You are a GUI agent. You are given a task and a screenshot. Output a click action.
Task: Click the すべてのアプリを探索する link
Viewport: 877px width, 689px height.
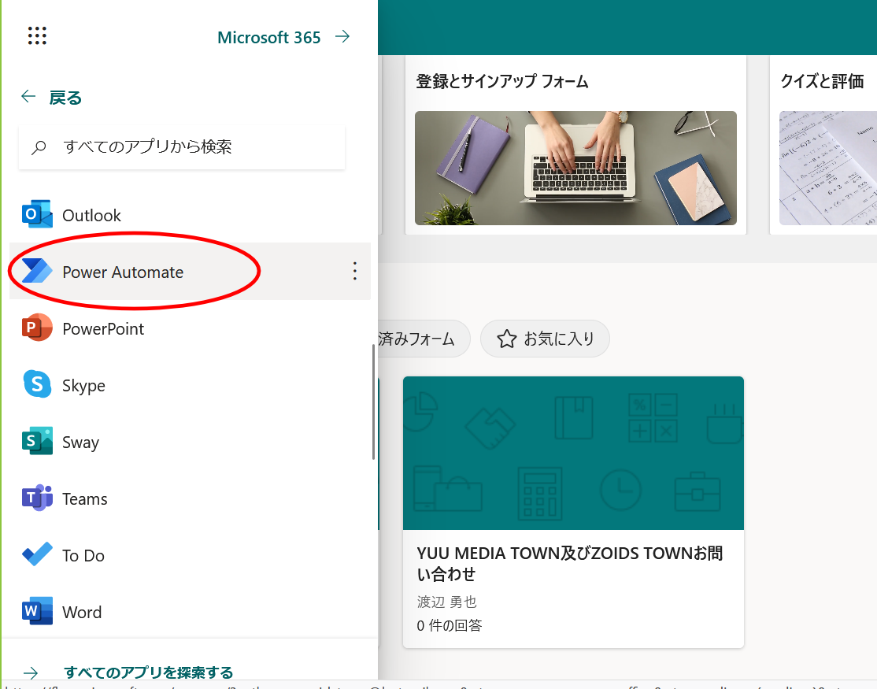point(148,672)
